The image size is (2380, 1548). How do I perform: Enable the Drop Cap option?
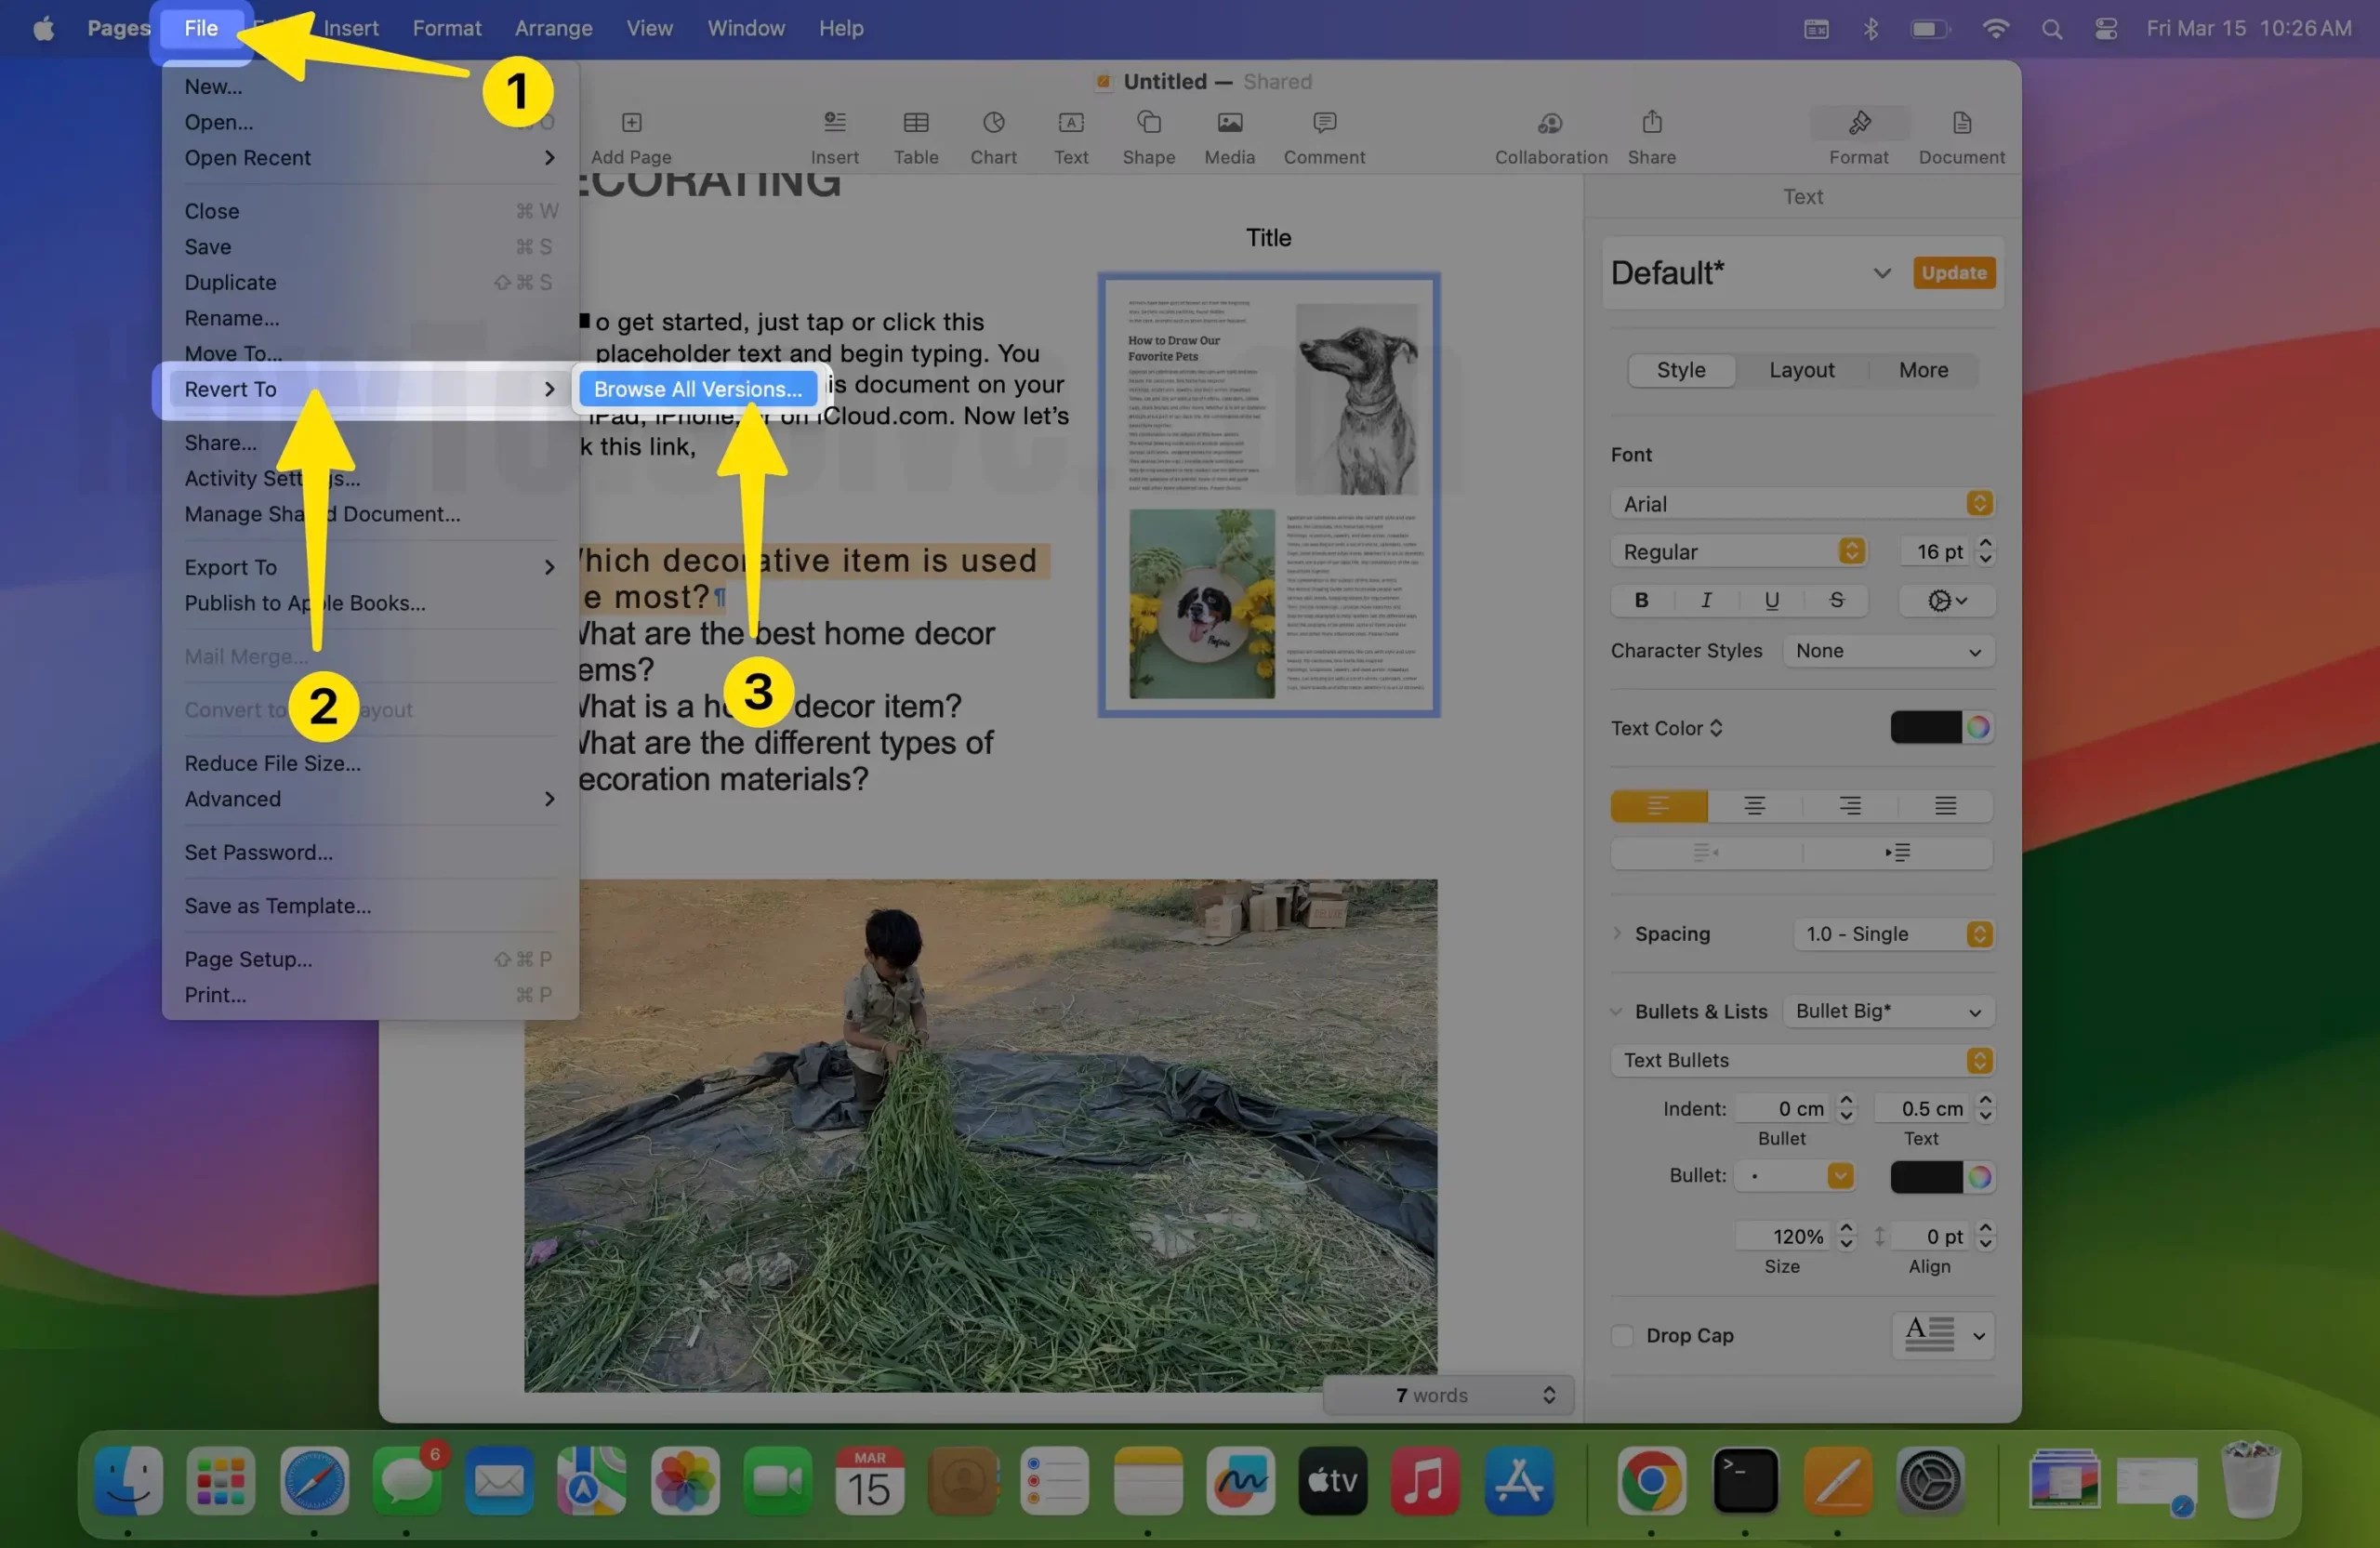[x=1621, y=1335]
